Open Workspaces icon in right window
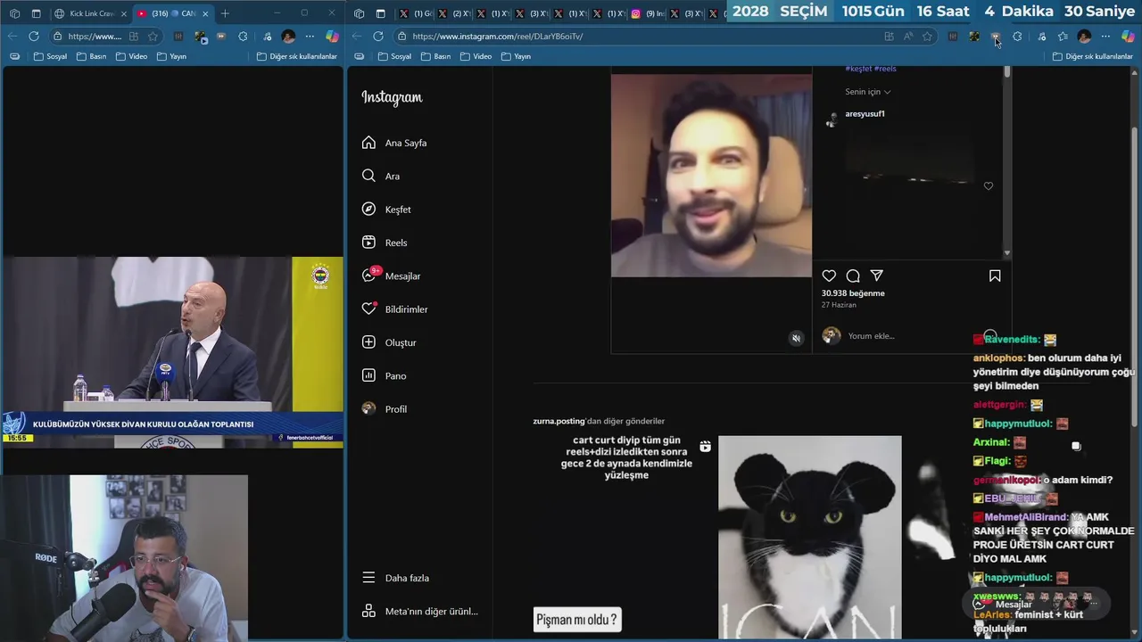The image size is (1142, 642). coord(359,13)
